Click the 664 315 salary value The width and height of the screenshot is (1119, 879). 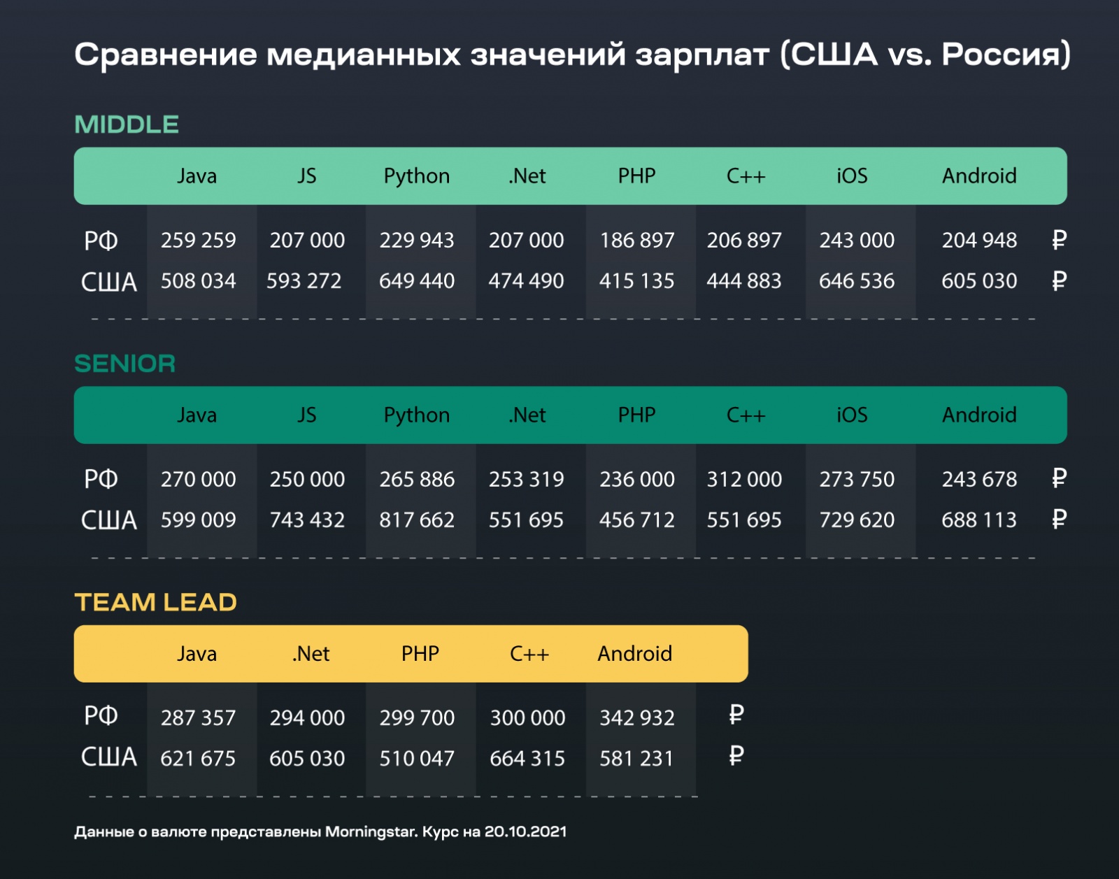[527, 759]
